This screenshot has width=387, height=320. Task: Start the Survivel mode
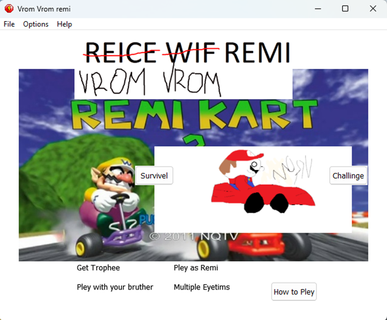[154, 176]
